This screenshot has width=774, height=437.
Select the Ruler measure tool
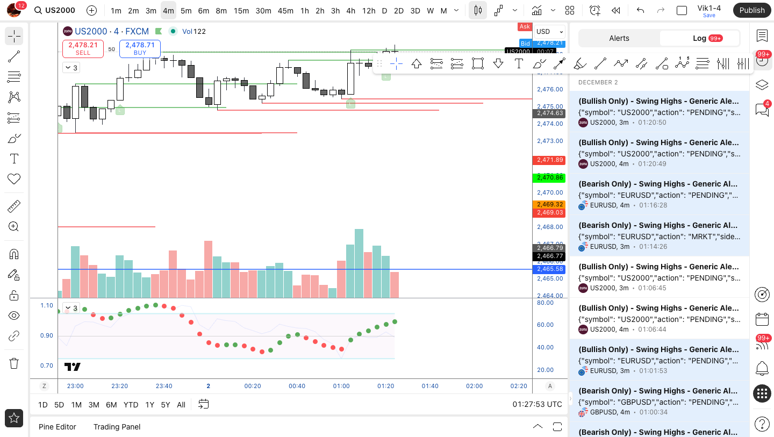(14, 206)
